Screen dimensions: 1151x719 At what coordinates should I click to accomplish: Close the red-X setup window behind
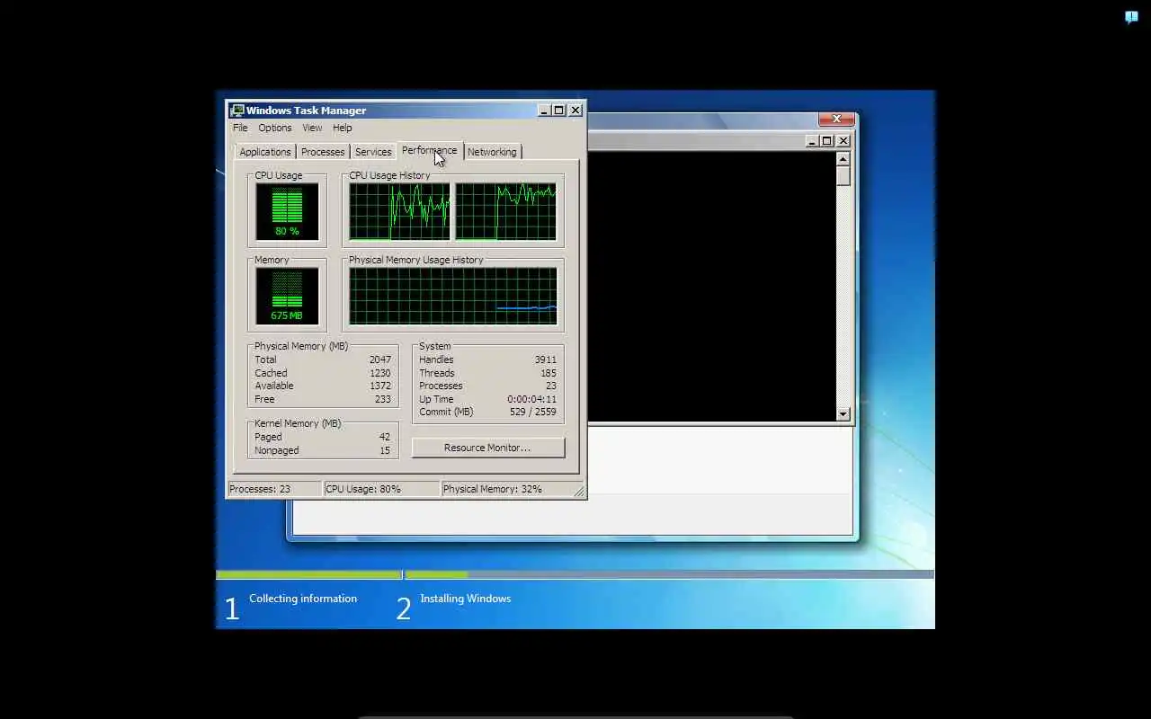click(836, 119)
